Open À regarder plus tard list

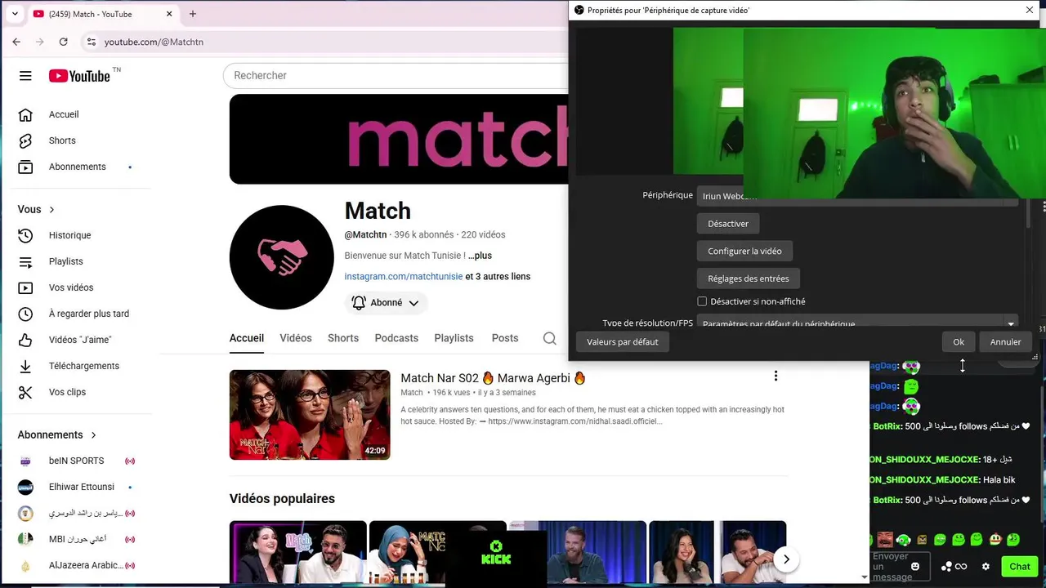point(88,314)
